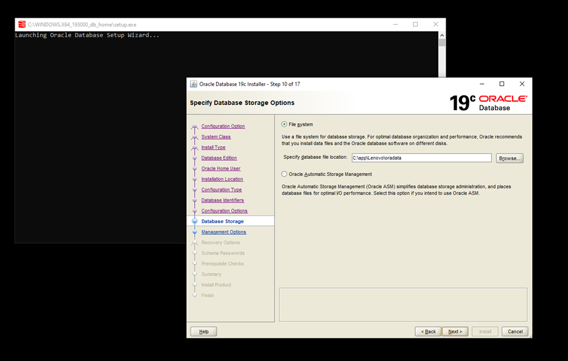This screenshot has height=361, width=568.
Task: Minimize the setup.exe console window
Action: click(396, 24)
